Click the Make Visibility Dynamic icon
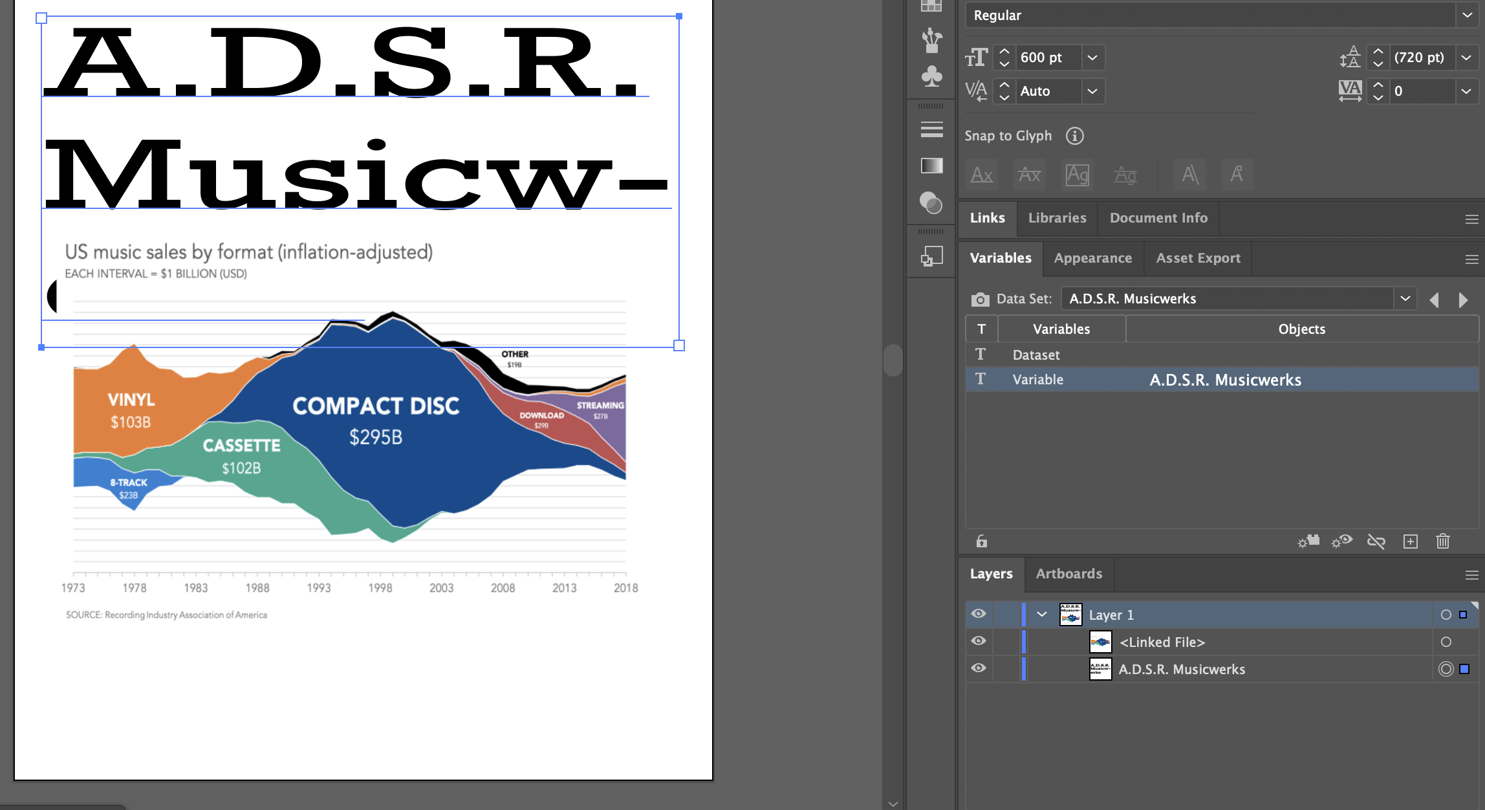Image resolution: width=1485 pixels, height=810 pixels. tap(1341, 542)
